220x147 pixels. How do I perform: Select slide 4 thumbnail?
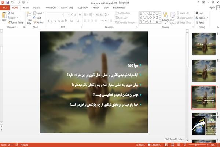[x=204, y=124]
